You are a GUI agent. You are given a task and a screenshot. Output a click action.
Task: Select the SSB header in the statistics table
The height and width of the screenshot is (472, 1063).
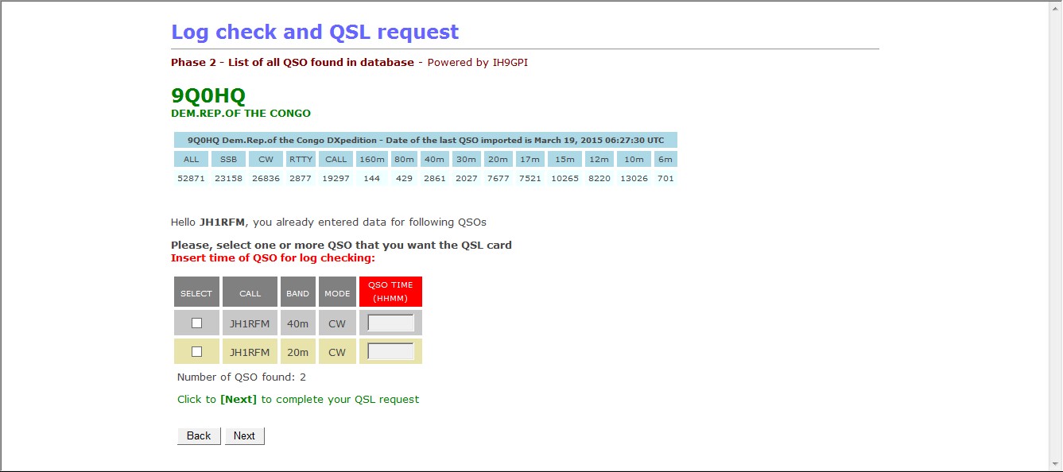coord(229,159)
